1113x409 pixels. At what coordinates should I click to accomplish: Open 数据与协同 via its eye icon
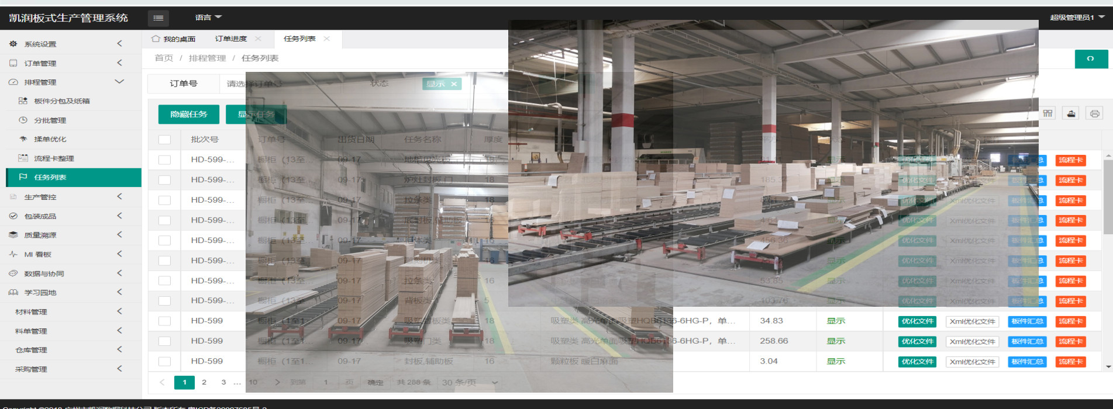click(13, 273)
